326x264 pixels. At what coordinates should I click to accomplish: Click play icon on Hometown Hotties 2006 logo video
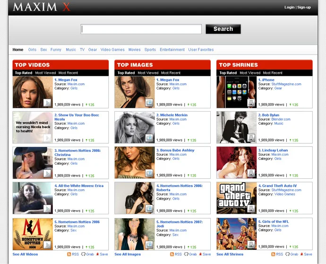click(47, 245)
